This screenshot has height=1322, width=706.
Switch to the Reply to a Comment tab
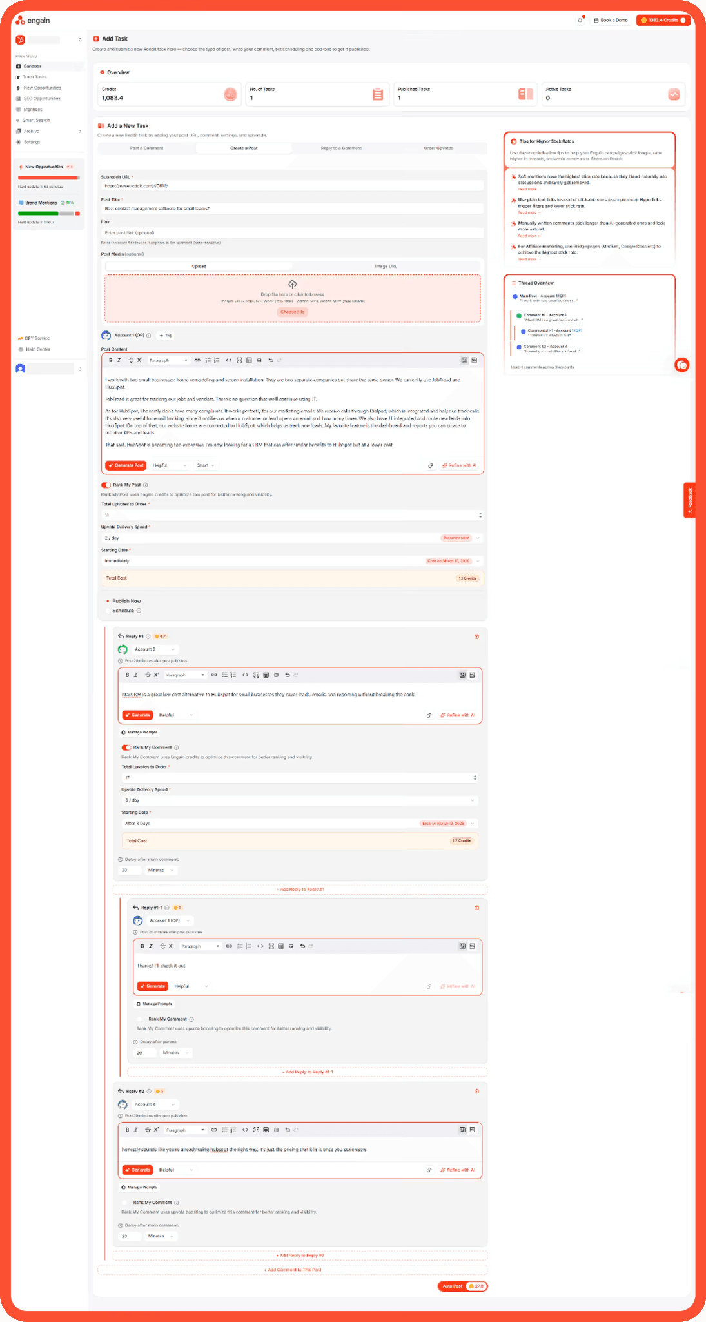[x=341, y=148]
